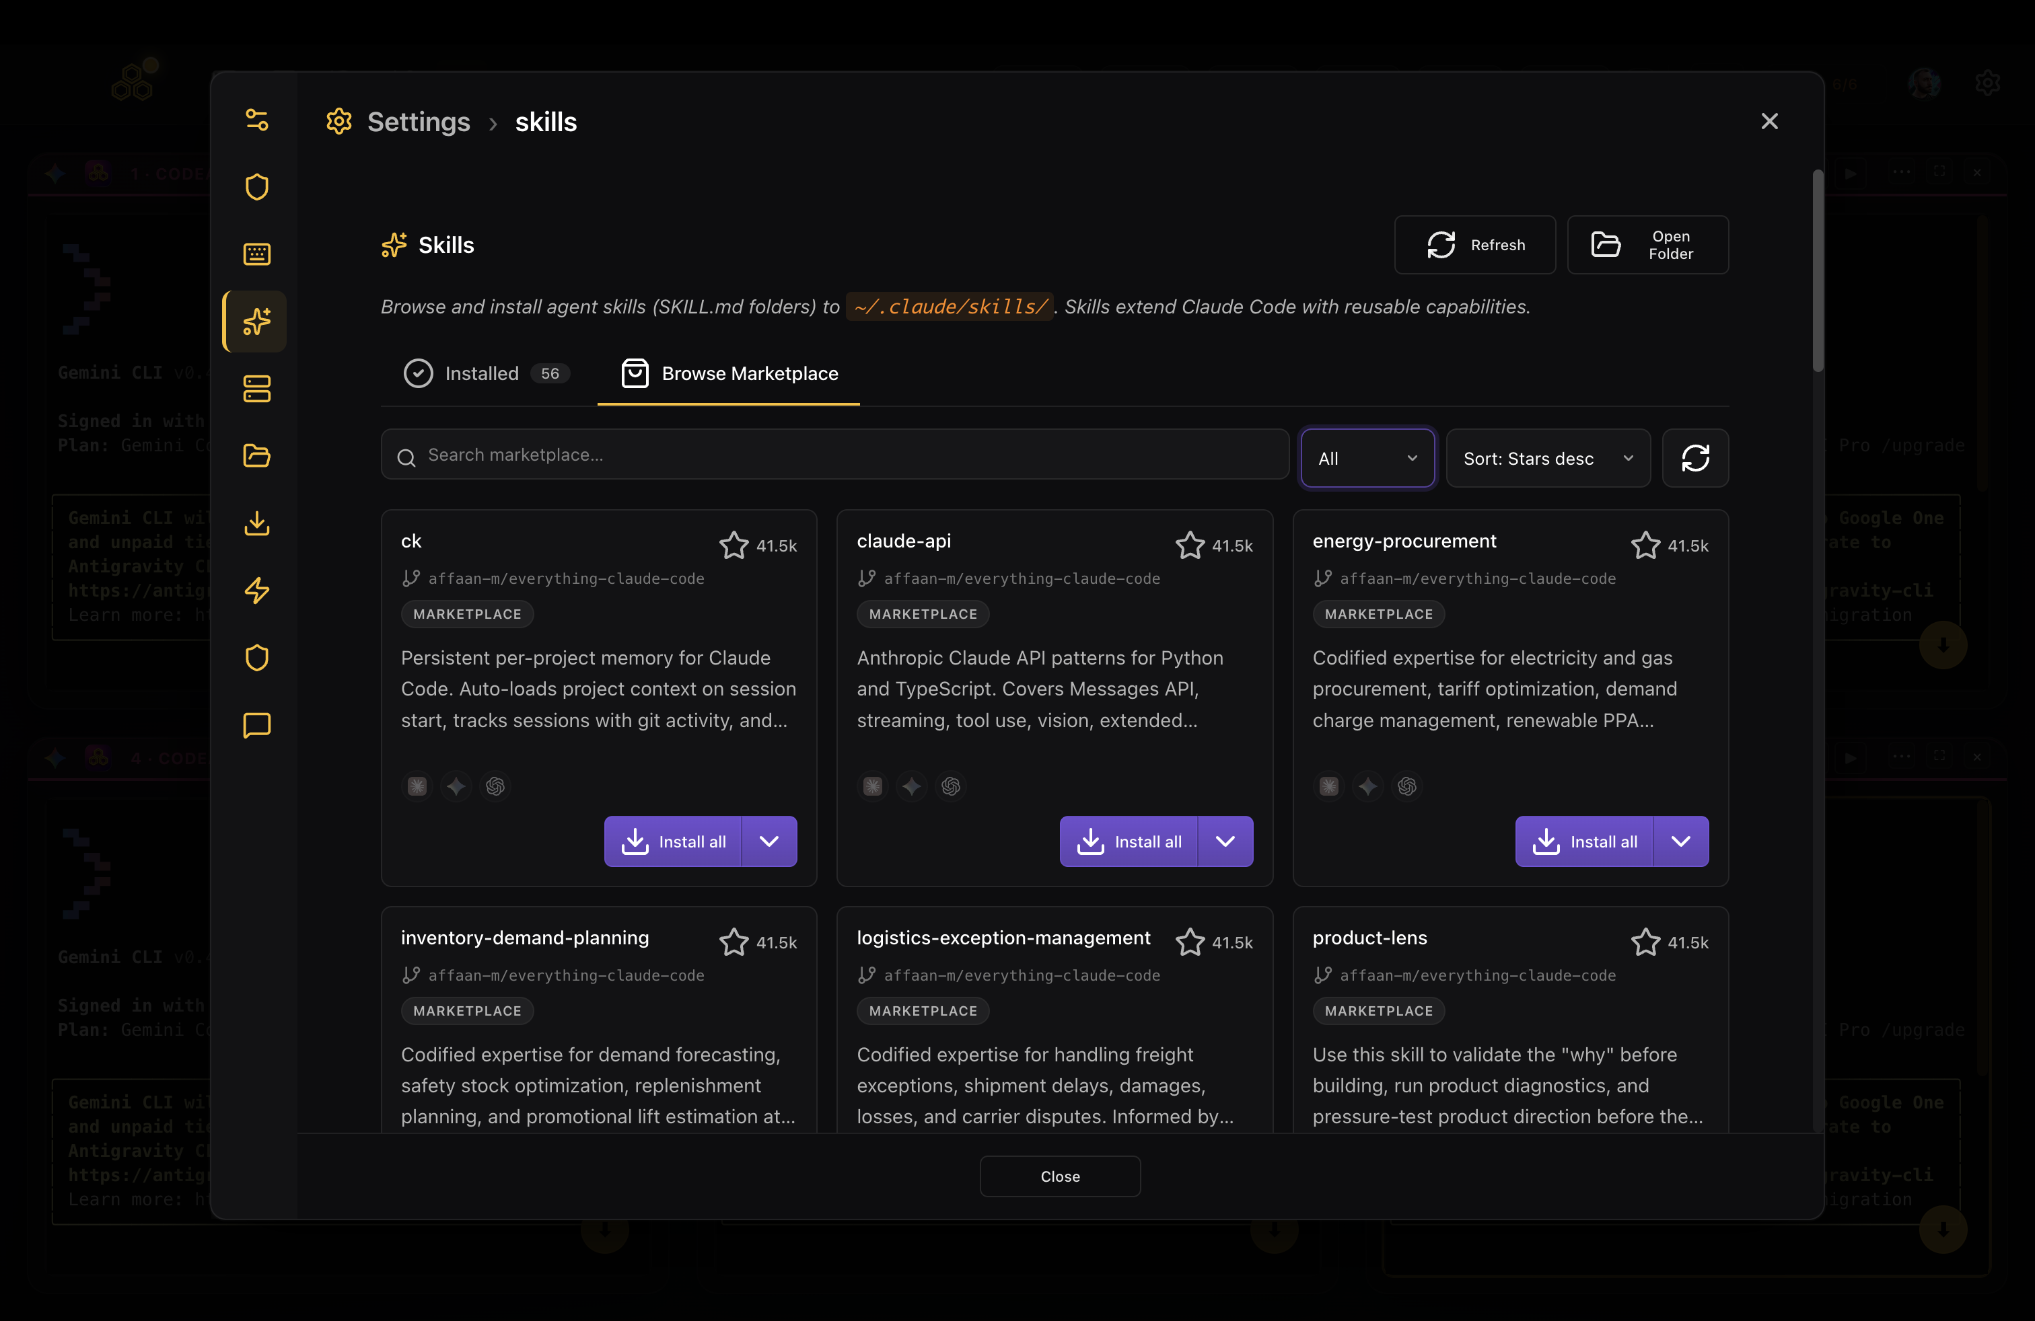Click OpenAI agent icon on ck card
The height and width of the screenshot is (1321, 2035).
pyautogui.click(x=495, y=786)
